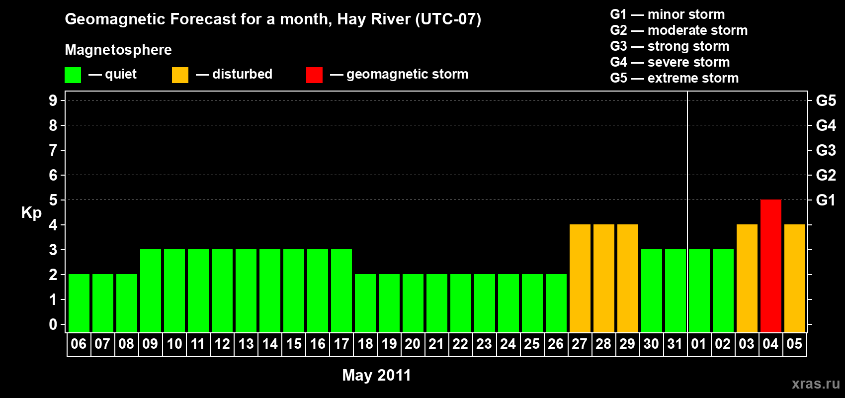Click the Kp axis value 9

click(53, 100)
